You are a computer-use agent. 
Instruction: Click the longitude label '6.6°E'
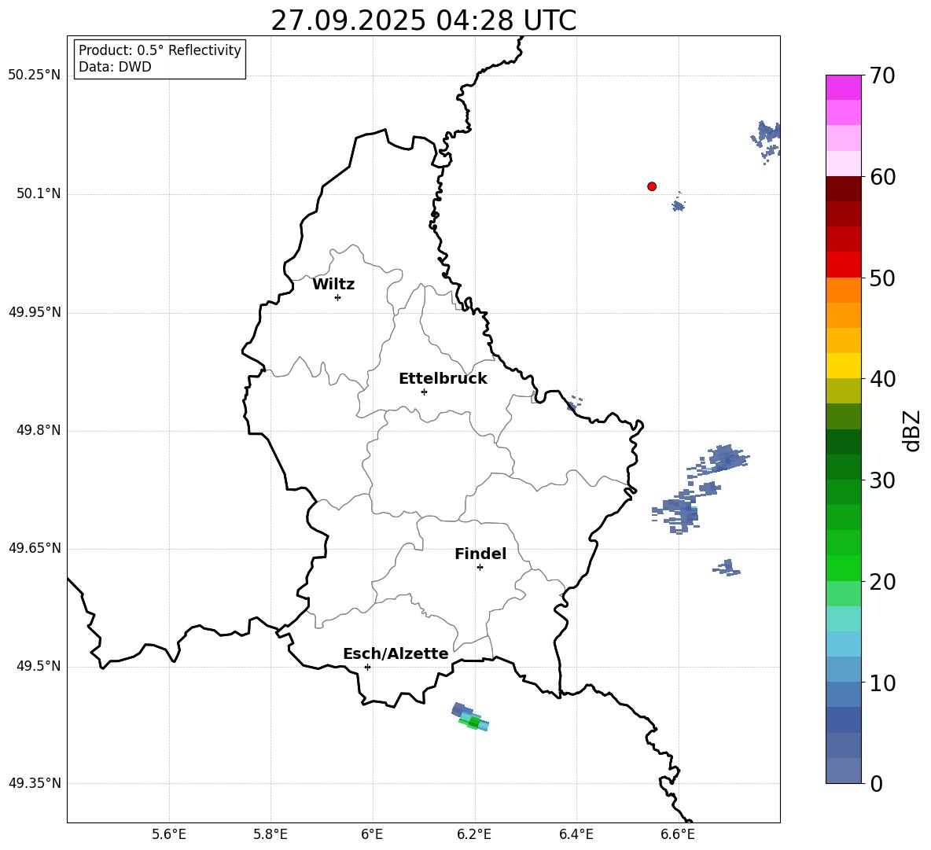(678, 834)
